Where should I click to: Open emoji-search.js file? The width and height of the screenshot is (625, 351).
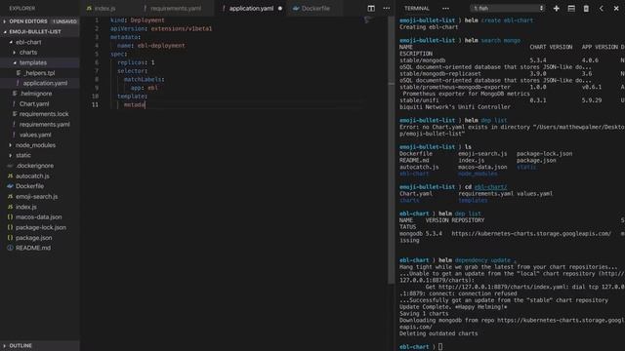pos(36,197)
